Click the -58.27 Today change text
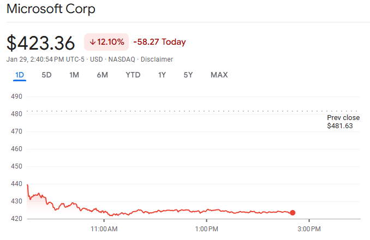The width and height of the screenshot is (370, 240). 159,42
